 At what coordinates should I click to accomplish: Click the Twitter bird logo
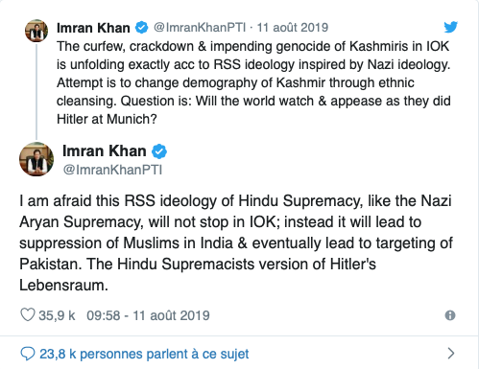click(x=450, y=27)
